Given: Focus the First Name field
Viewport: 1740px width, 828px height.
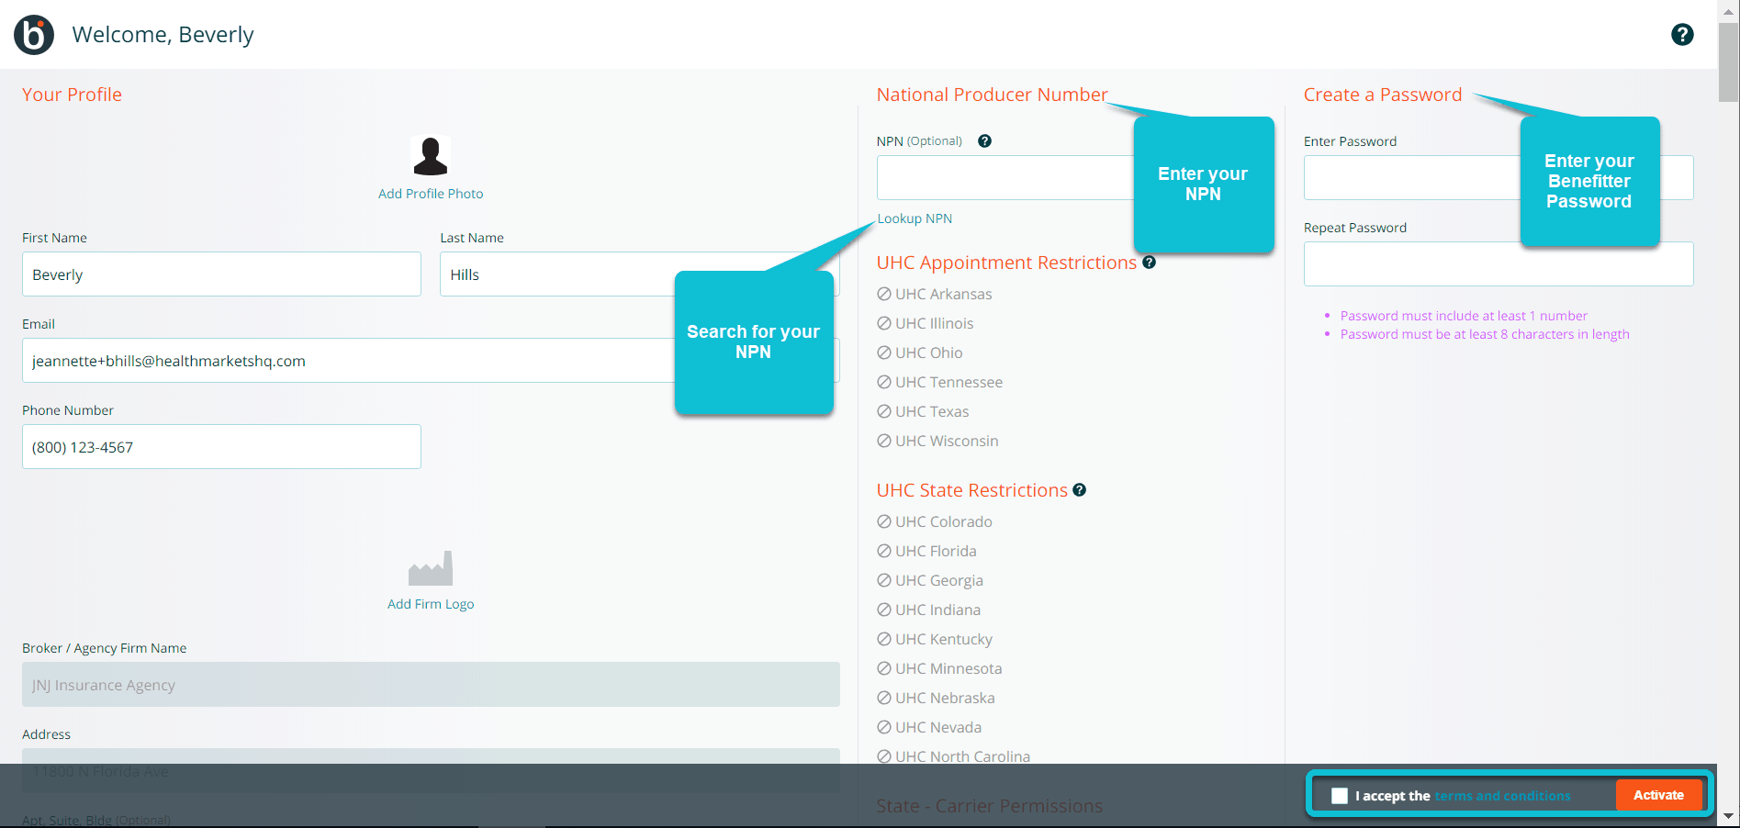Looking at the screenshot, I should point(221,274).
